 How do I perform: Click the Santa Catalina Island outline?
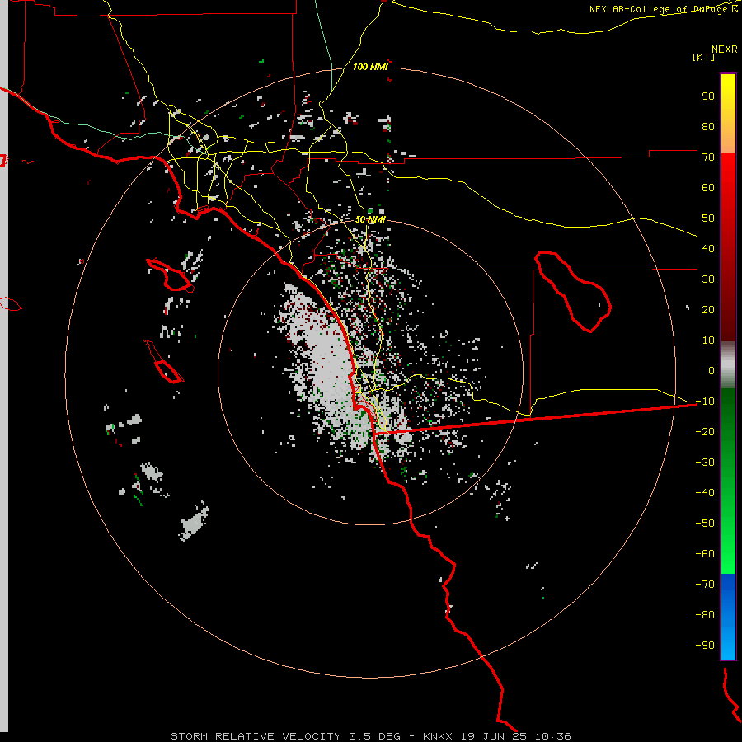click(x=171, y=275)
